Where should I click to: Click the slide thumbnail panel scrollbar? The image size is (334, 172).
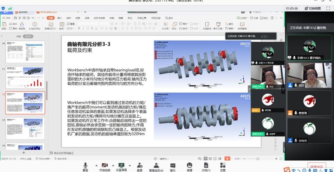(47, 91)
